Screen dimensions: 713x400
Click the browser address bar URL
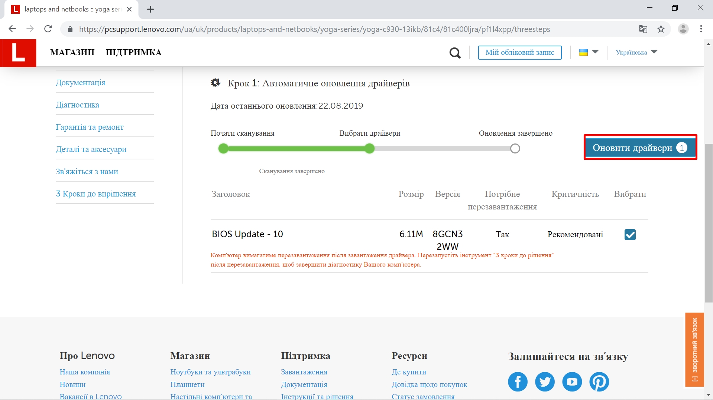(x=314, y=29)
